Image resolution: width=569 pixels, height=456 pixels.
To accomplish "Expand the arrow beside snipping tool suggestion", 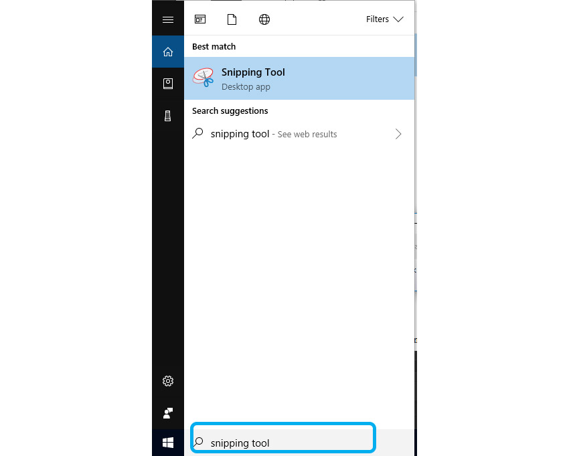I will pos(398,134).
